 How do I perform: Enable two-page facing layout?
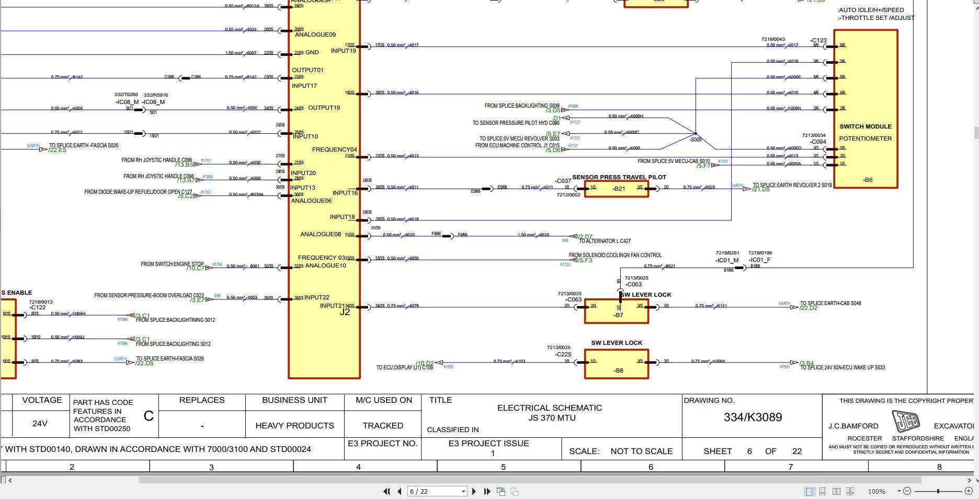click(836, 492)
